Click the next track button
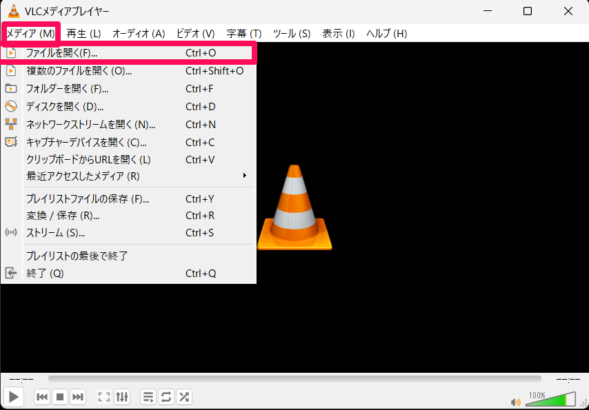The image size is (589, 410). coord(78,396)
